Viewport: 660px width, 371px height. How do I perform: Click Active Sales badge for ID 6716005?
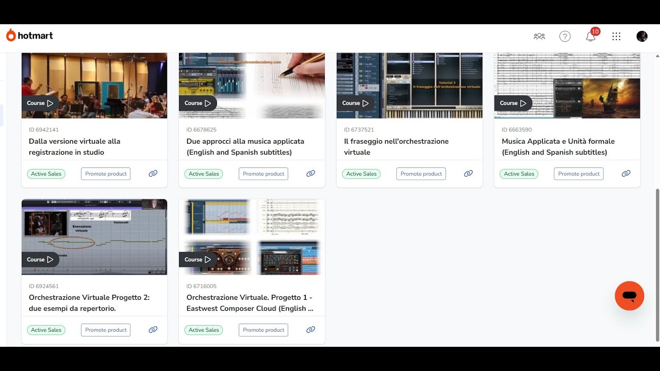[x=204, y=330]
